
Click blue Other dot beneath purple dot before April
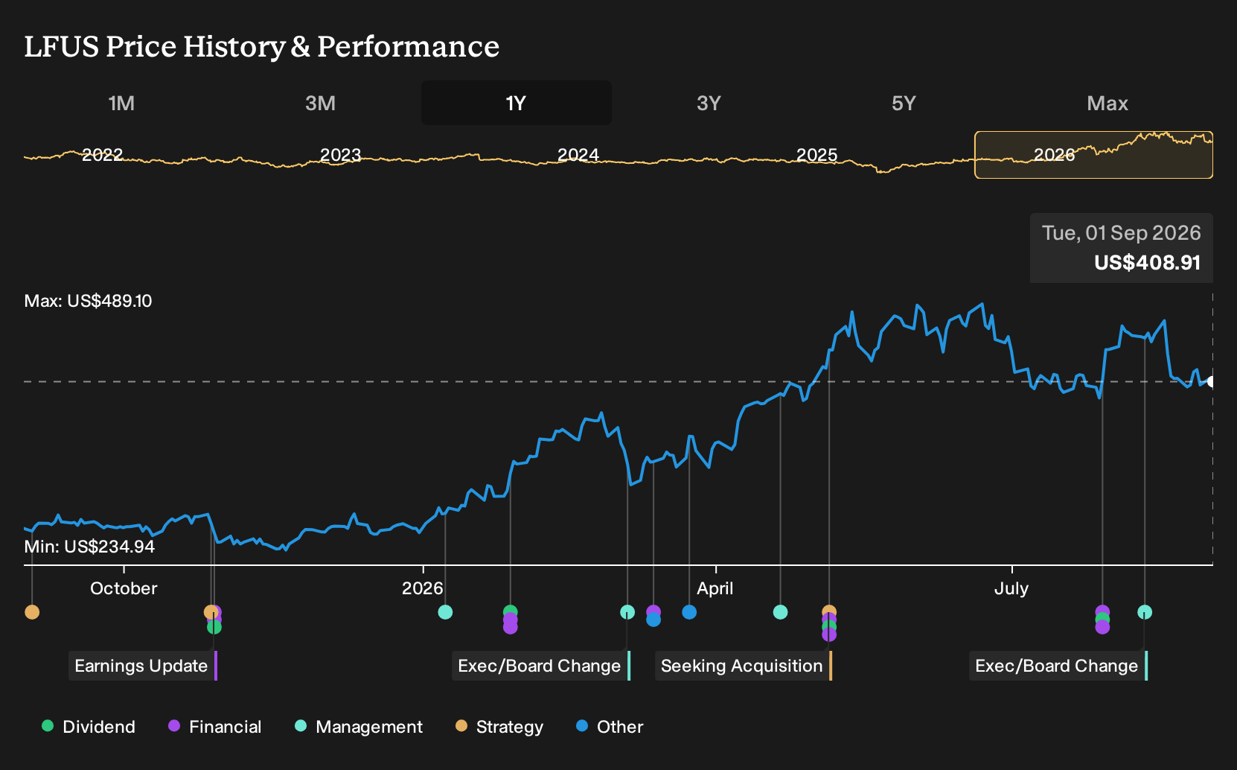(x=653, y=620)
